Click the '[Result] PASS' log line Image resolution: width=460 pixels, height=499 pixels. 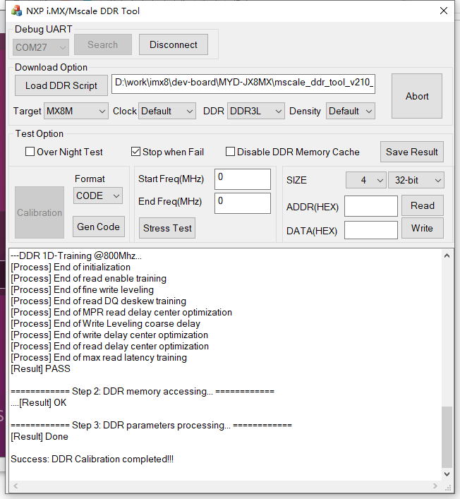tap(40, 368)
